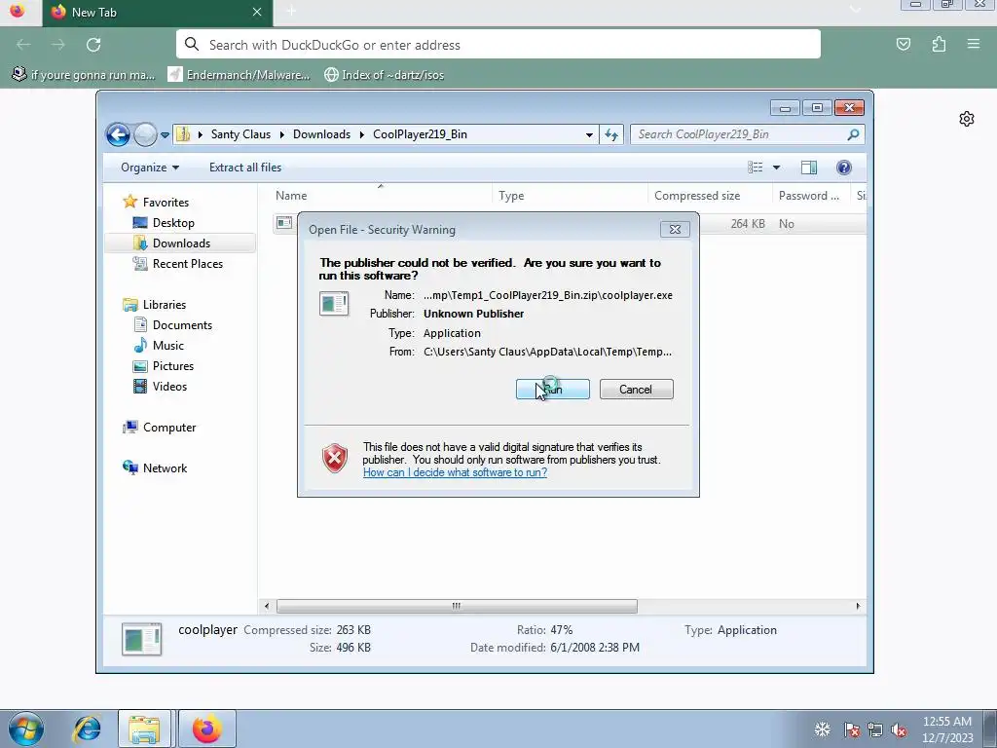The height and width of the screenshot is (748, 997).
Task: Expand more view options dropdown arrow
Action: pyautogui.click(x=776, y=168)
